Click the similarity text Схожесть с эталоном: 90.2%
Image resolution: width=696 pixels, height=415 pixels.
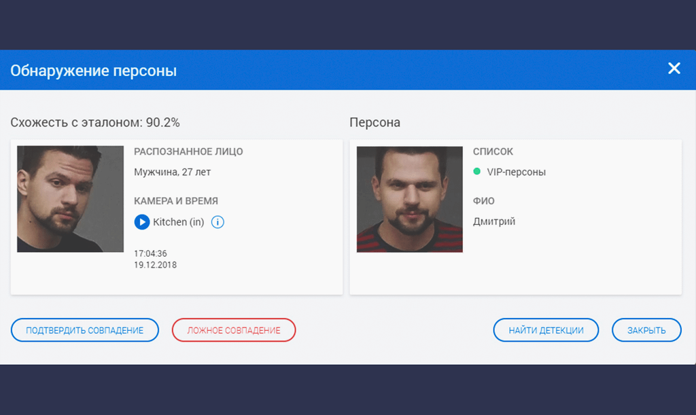coord(95,122)
